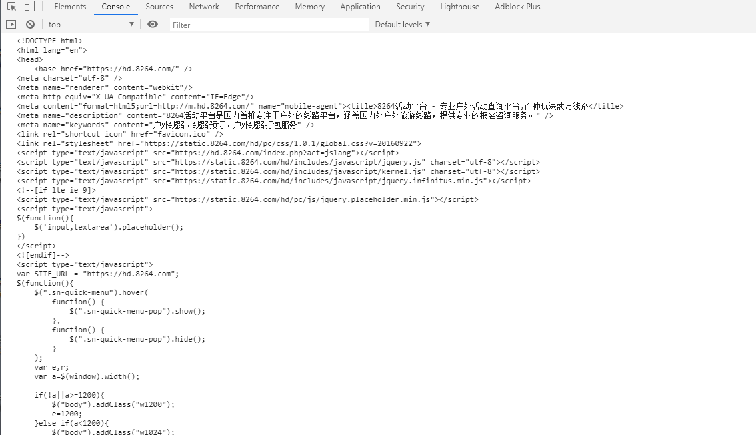Screen dimensions: 756x435
Task: Click the base href hd.8264.com line
Action: [113, 69]
